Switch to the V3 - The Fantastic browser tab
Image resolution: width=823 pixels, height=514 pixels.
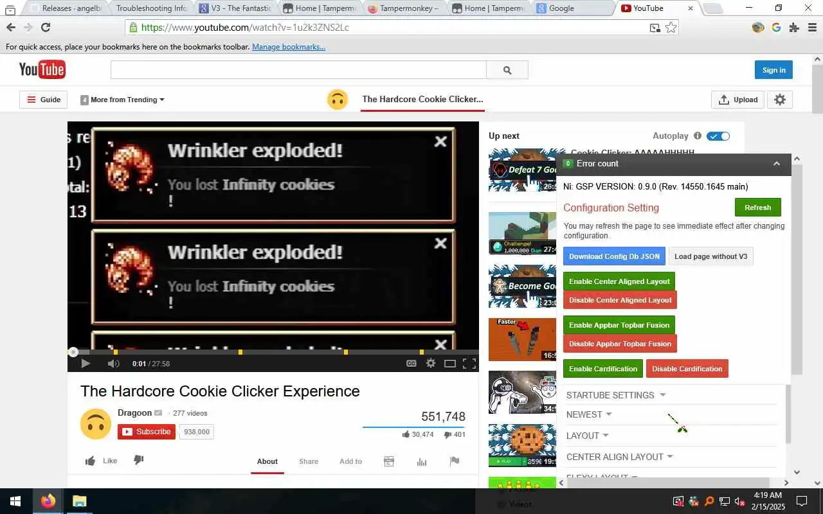click(235, 8)
